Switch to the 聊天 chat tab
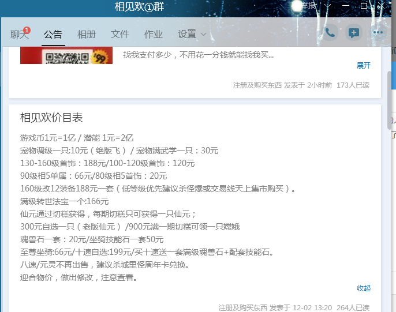This screenshot has width=396, height=312. 19,34
